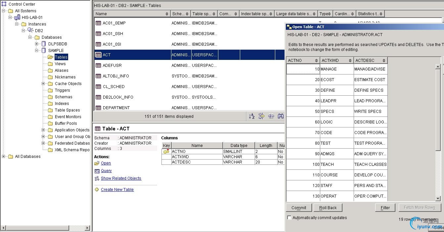
Task: Click the Open Table window title icon
Action: [x=289, y=27]
